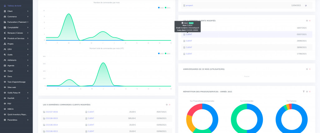The height and width of the screenshot is (133, 320).
Task: Click the Dons sidebar icon
Action: pyautogui.click(x=4, y=76)
